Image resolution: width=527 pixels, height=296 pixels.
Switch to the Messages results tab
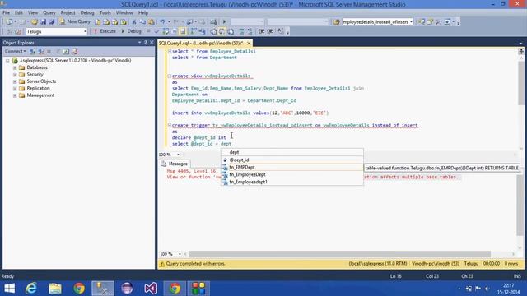175,164
